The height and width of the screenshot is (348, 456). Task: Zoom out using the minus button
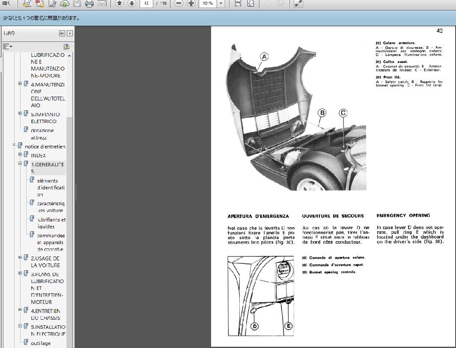tap(179, 4)
